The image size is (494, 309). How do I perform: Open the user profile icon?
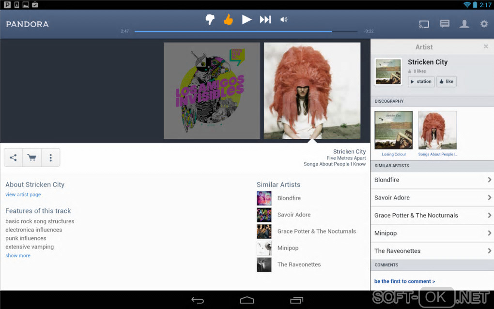[x=464, y=24]
